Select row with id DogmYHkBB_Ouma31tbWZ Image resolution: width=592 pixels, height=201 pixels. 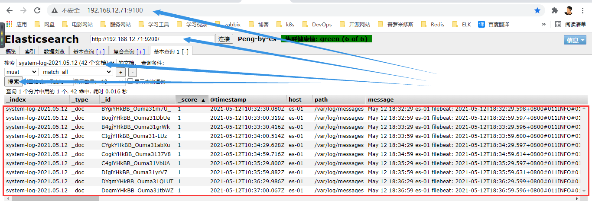[x=293, y=191]
